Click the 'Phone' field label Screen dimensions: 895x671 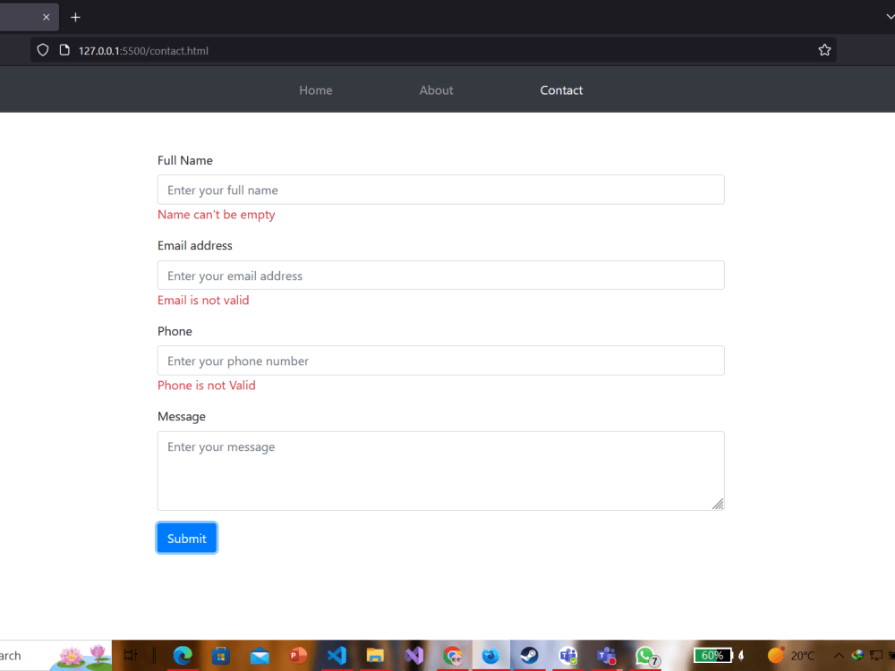point(175,331)
